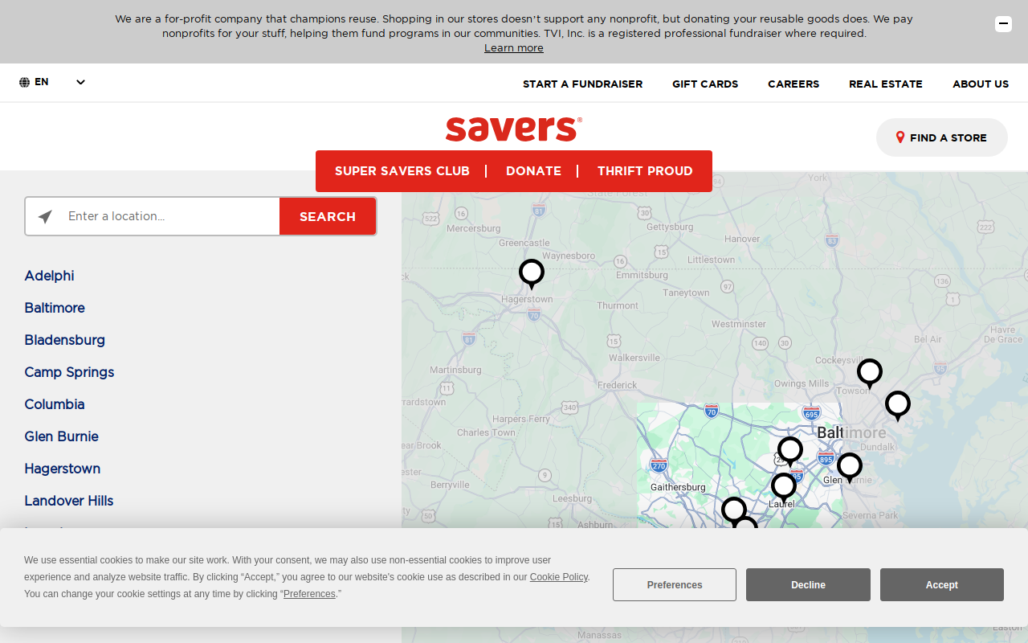Select the map marker near Towson
Screen dimensions: 1028x643
click(x=870, y=374)
